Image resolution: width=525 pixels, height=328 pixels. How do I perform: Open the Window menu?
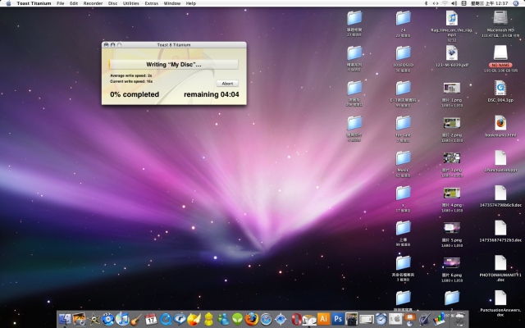(172, 3)
